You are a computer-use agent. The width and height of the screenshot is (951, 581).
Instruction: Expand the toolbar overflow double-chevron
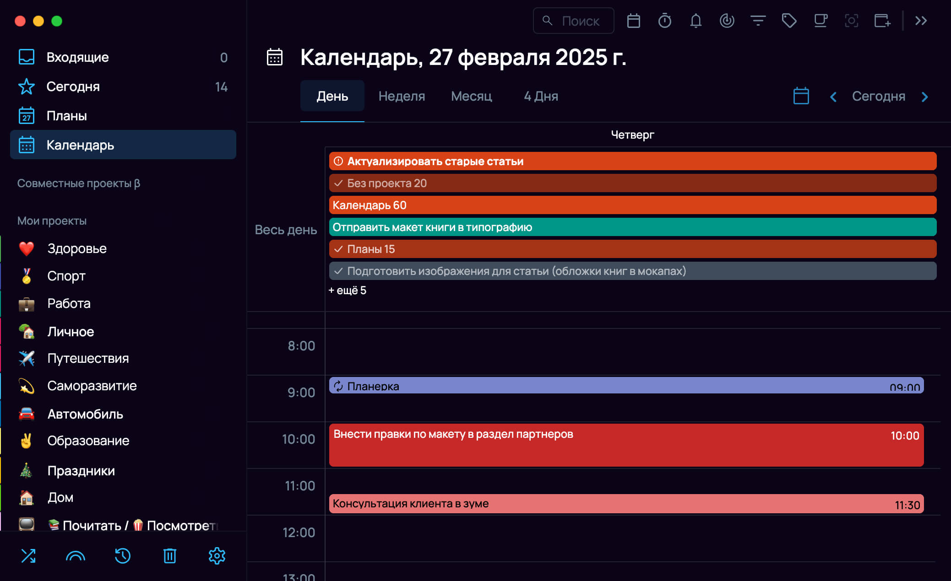921,21
